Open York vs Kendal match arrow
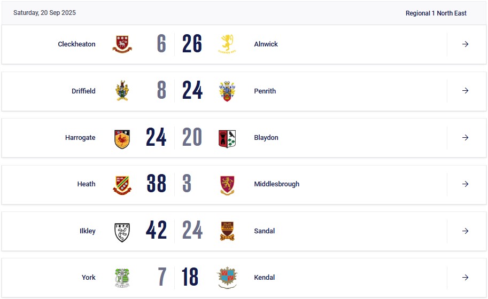 coord(465,277)
